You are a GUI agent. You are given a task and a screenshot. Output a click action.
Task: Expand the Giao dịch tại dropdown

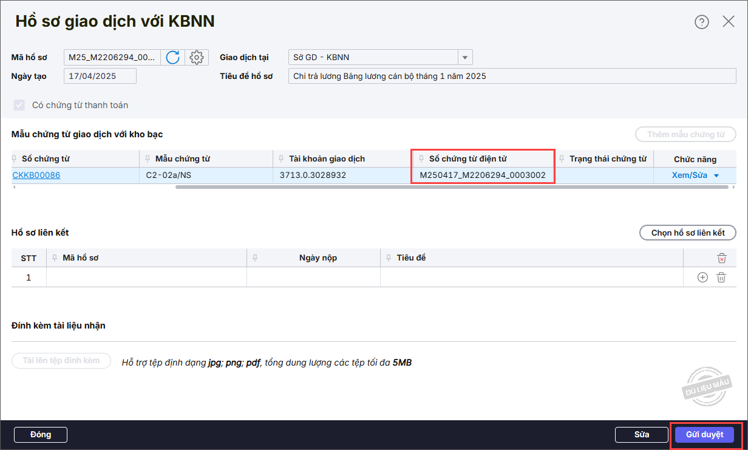(464, 58)
